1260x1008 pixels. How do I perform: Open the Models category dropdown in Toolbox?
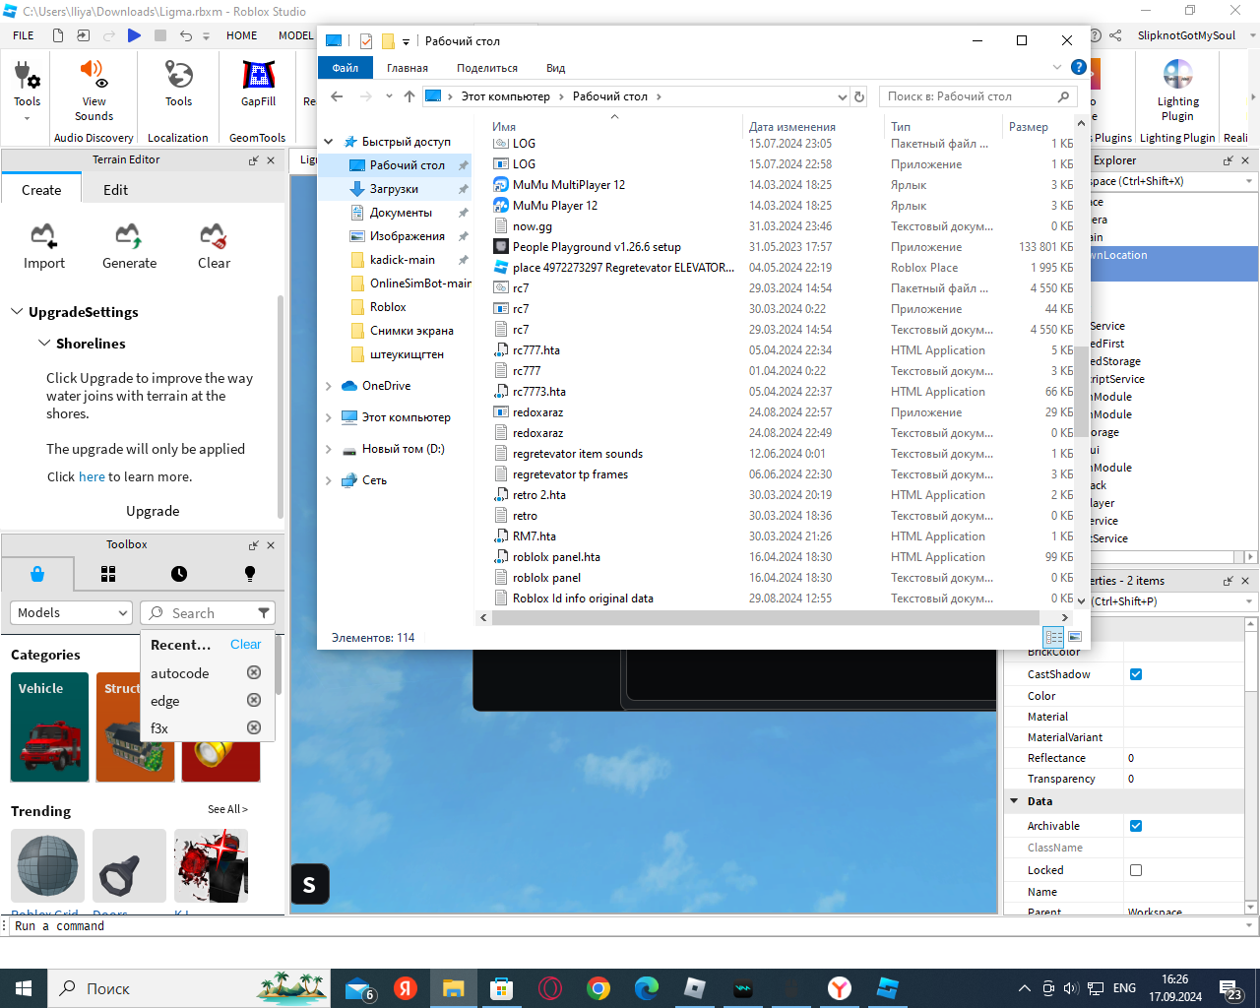(71, 612)
